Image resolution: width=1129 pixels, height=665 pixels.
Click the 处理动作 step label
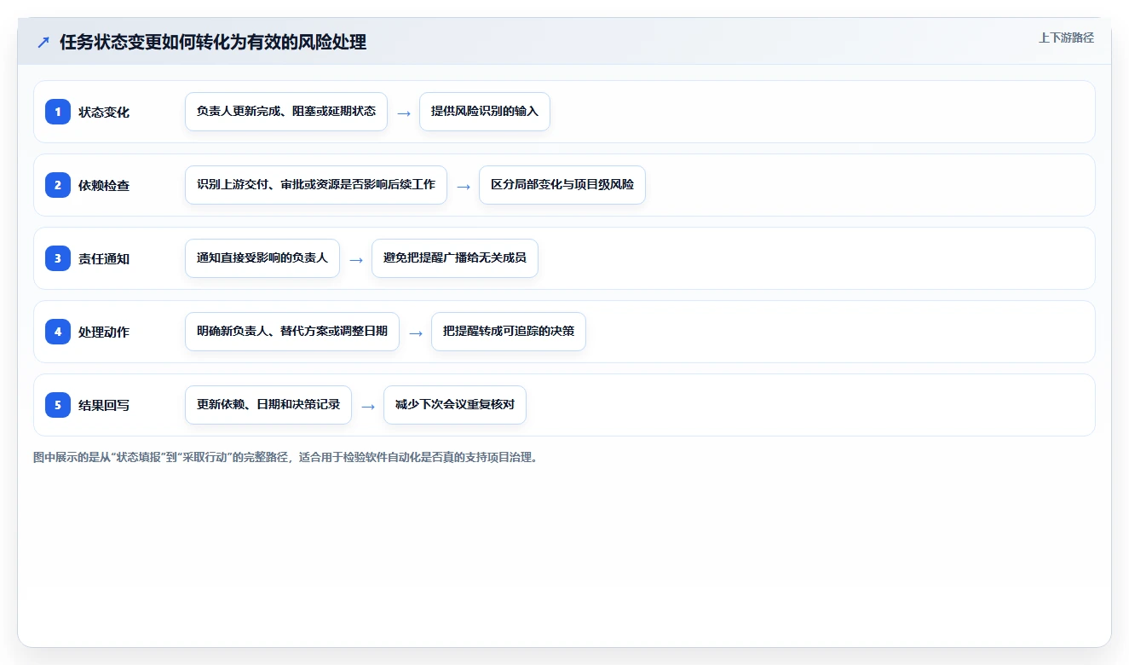104,332
